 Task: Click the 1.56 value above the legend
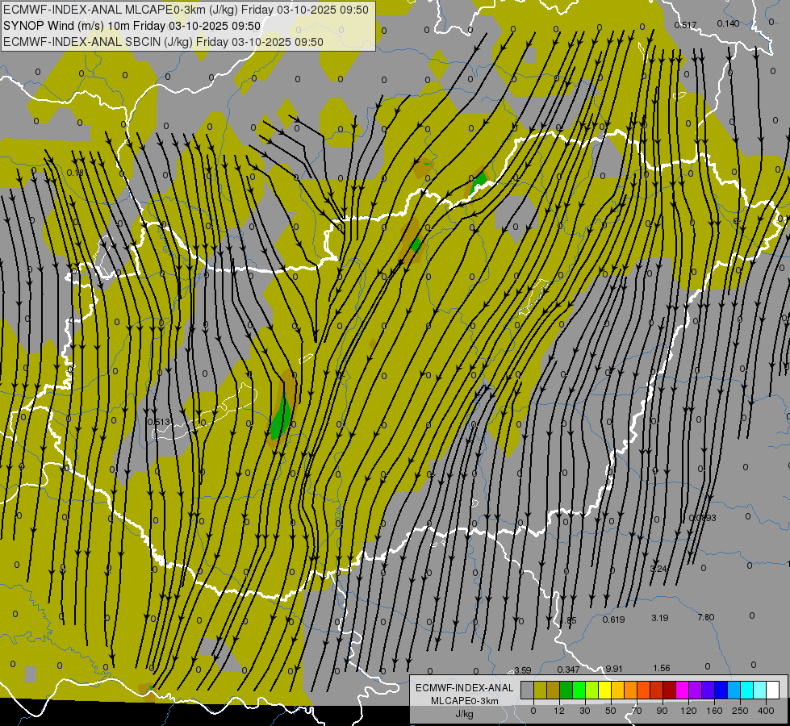tap(662, 668)
